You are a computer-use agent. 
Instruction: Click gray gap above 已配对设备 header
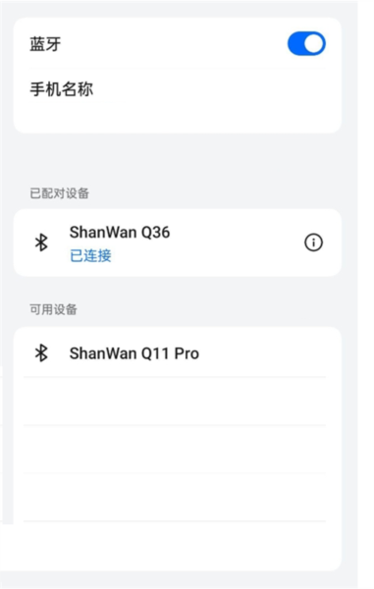[x=178, y=158]
